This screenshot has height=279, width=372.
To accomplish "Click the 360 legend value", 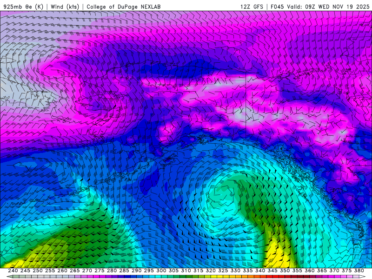I will coord(309,271).
